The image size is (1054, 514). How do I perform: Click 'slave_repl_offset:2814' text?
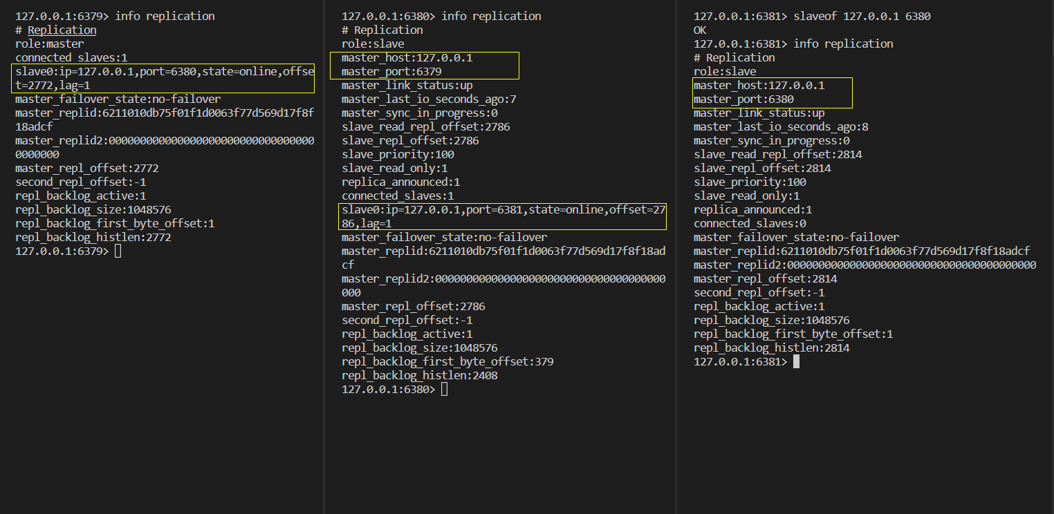[x=762, y=168]
